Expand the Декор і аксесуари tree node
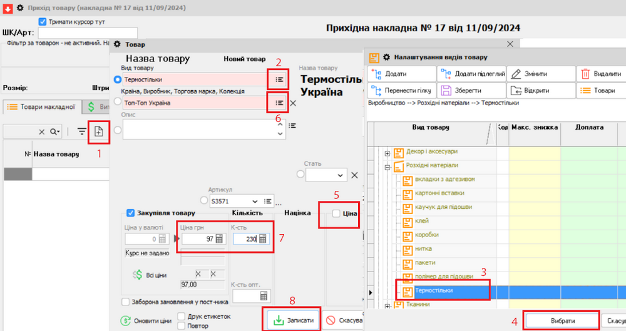The width and height of the screenshot is (626, 331). click(387, 153)
